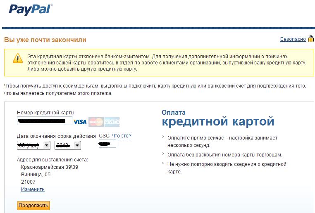Click the 'Не нужно повторно вводить' bullet text
The height and width of the screenshot is (213, 315).
(227, 168)
